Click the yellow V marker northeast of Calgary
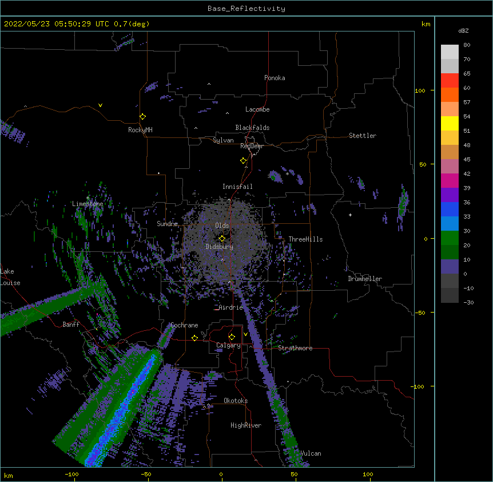 245,334
